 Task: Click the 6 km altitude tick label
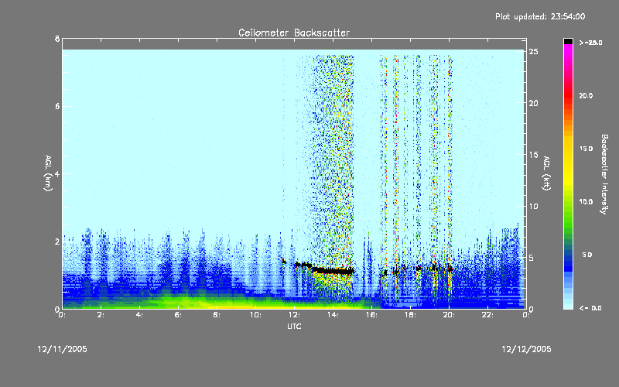(57, 106)
